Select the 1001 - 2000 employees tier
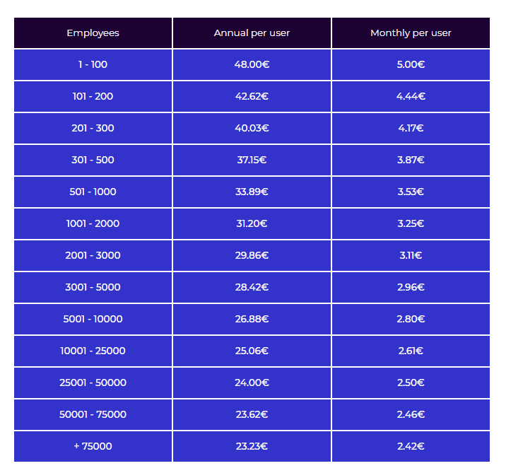The height and width of the screenshot is (473, 523). point(93,223)
